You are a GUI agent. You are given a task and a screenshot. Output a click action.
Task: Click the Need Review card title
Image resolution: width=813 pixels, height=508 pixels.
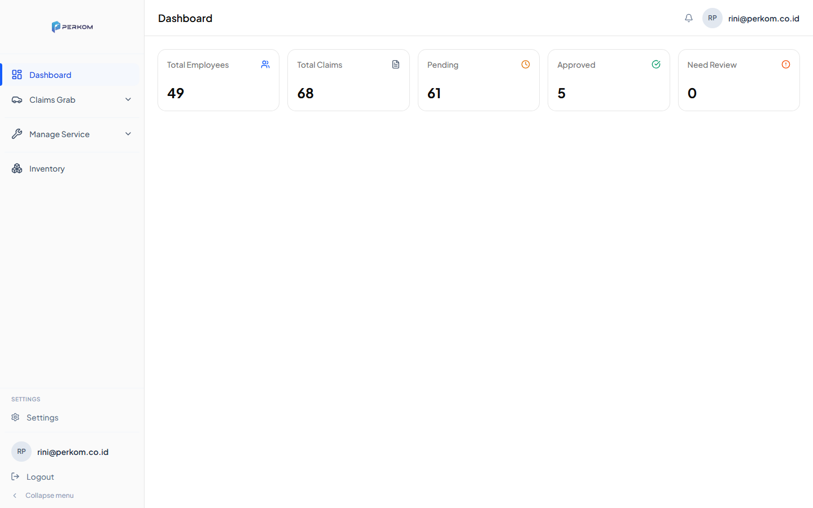pyautogui.click(x=712, y=65)
